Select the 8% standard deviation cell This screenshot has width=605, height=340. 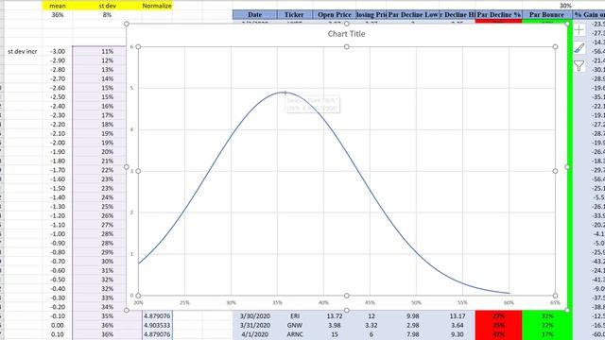pos(107,15)
